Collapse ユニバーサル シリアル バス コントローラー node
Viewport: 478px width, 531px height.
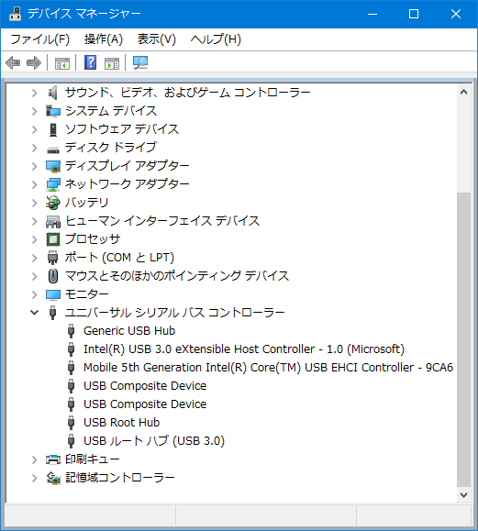point(34,312)
